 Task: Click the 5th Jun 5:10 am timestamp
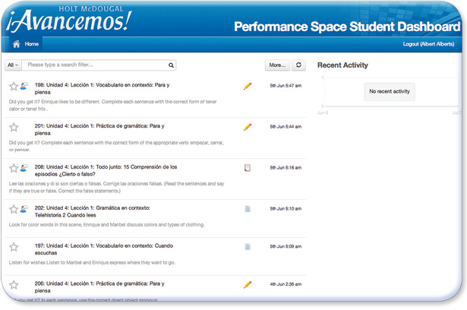pos(286,209)
